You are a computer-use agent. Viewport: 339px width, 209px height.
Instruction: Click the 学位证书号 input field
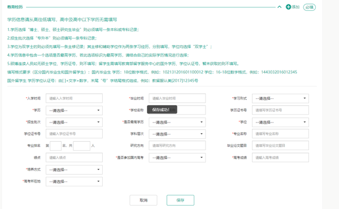click(x=74, y=134)
